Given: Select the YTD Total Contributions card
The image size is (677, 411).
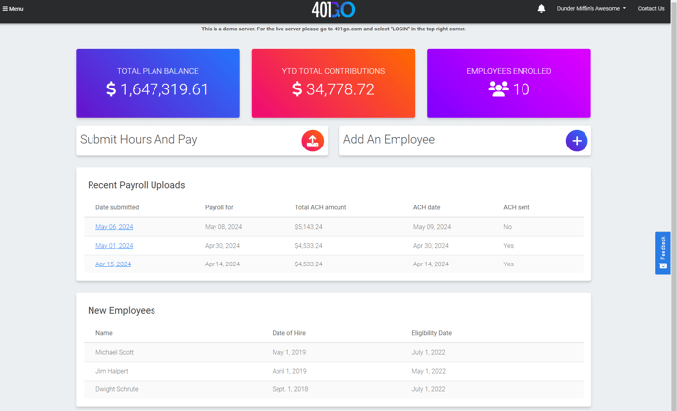Looking at the screenshot, I should 334,84.
